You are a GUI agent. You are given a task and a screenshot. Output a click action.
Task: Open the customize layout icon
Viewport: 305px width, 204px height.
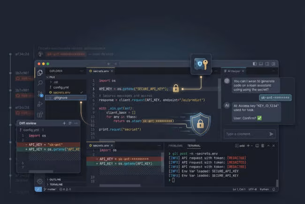(x=274, y=64)
